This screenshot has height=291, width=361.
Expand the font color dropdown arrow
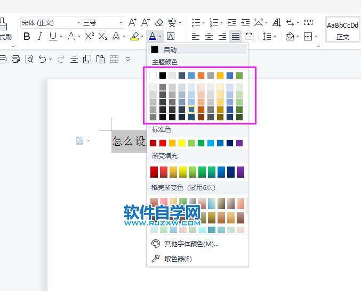[x=161, y=36]
